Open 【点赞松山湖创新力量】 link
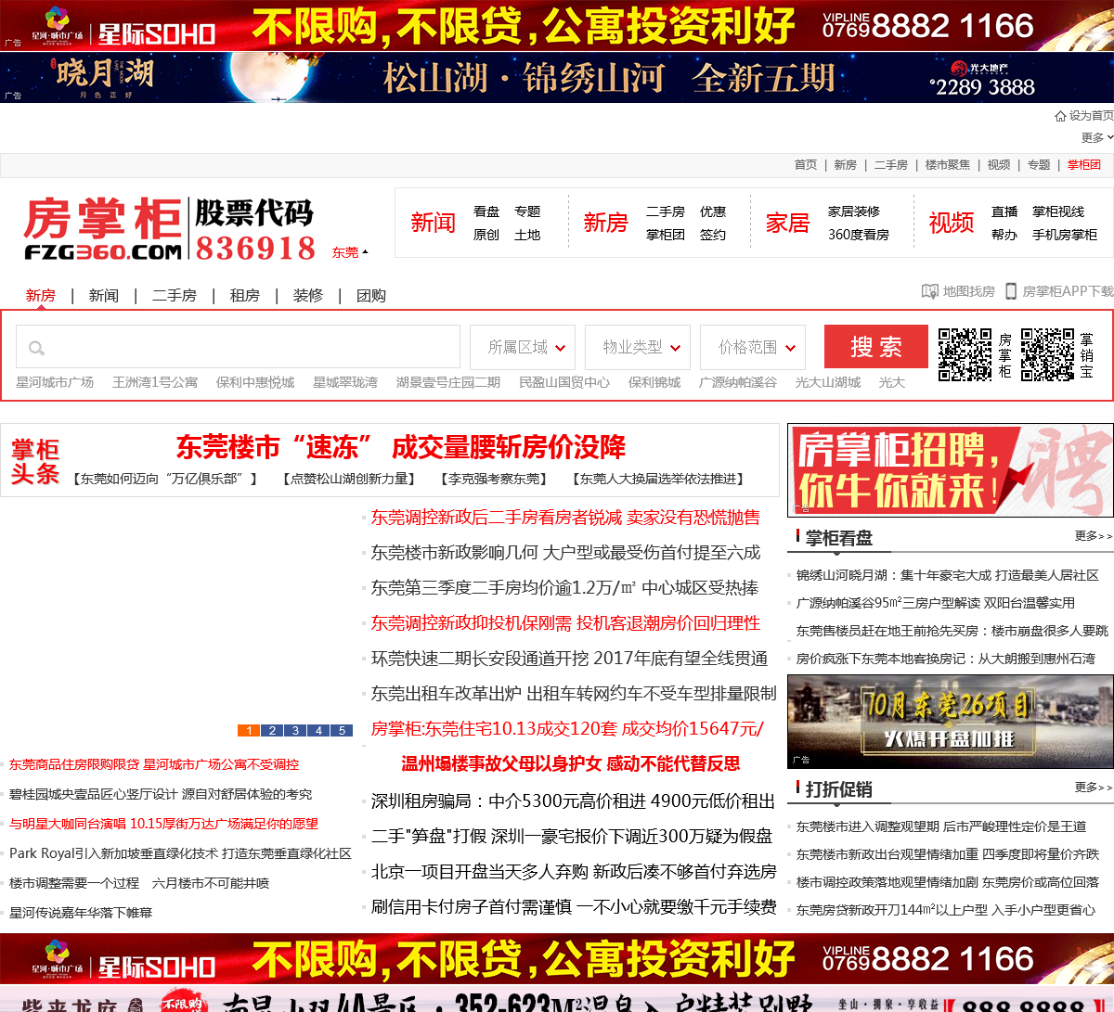 (x=349, y=479)
